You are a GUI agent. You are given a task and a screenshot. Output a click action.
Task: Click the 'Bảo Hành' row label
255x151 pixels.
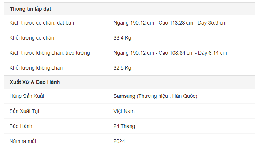point(21,126)
